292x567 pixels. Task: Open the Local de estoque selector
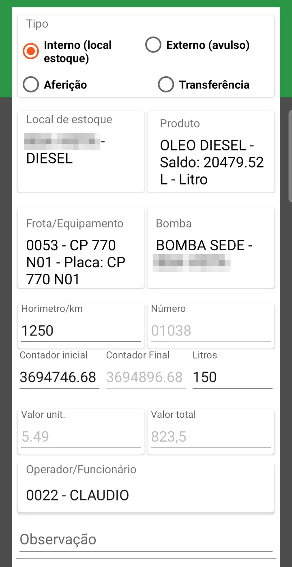[81, 152]
